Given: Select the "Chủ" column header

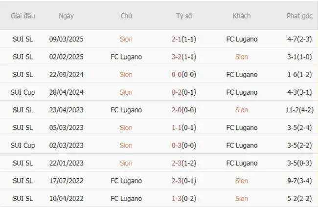Looking at the screenshot, I should tap(126, 16).
